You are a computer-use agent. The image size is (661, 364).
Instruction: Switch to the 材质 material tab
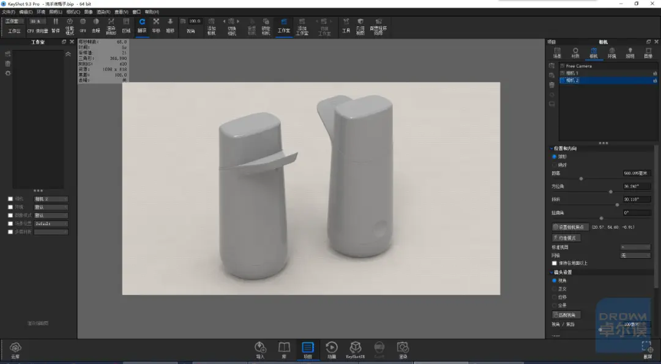pyautogui.click(x=575, y=53)
